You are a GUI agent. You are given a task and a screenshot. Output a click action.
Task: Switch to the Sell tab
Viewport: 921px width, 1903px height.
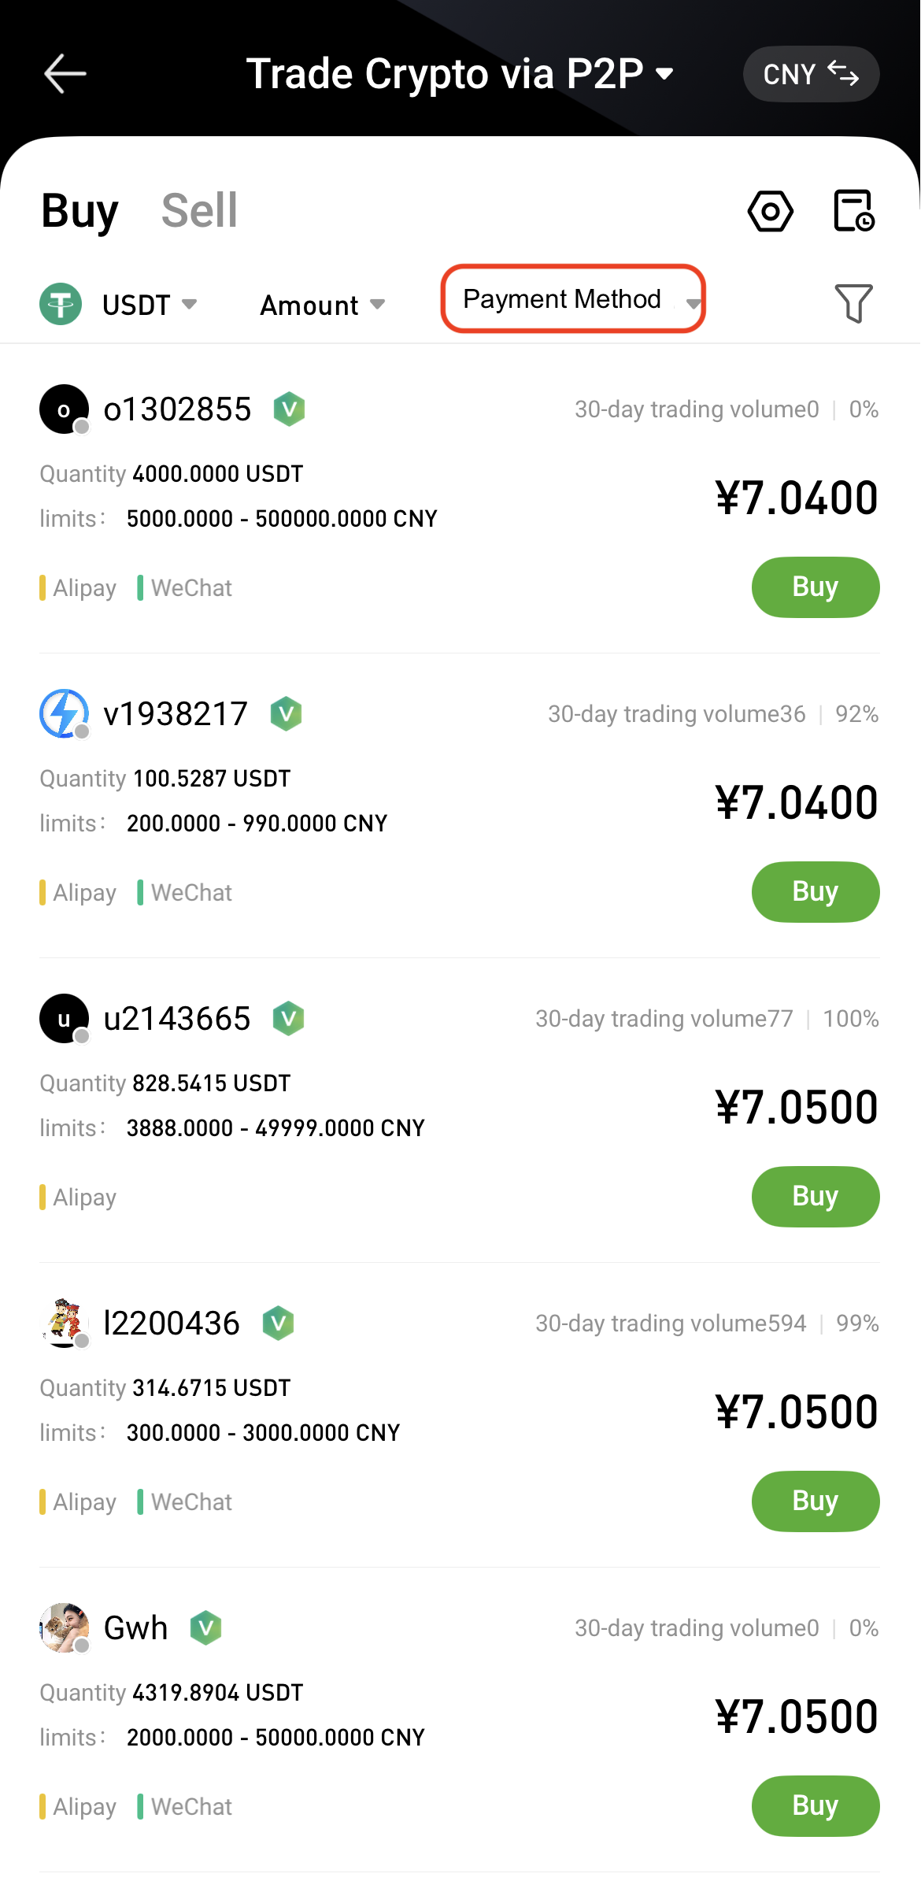pos(199,211)
